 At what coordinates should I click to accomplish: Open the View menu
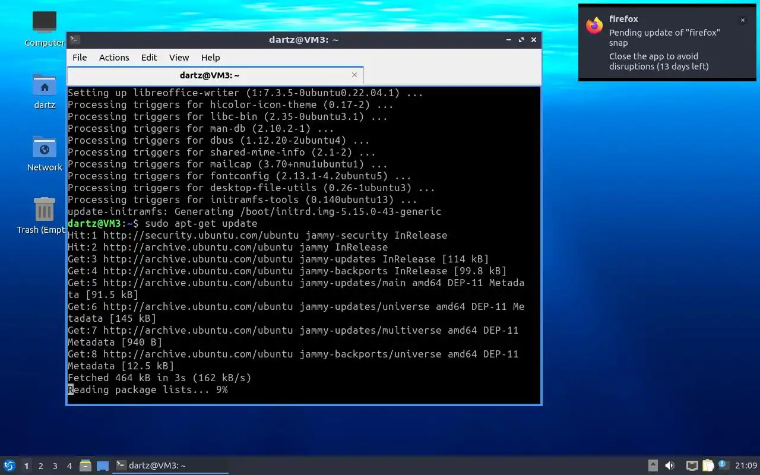click(x=179, y=58)
